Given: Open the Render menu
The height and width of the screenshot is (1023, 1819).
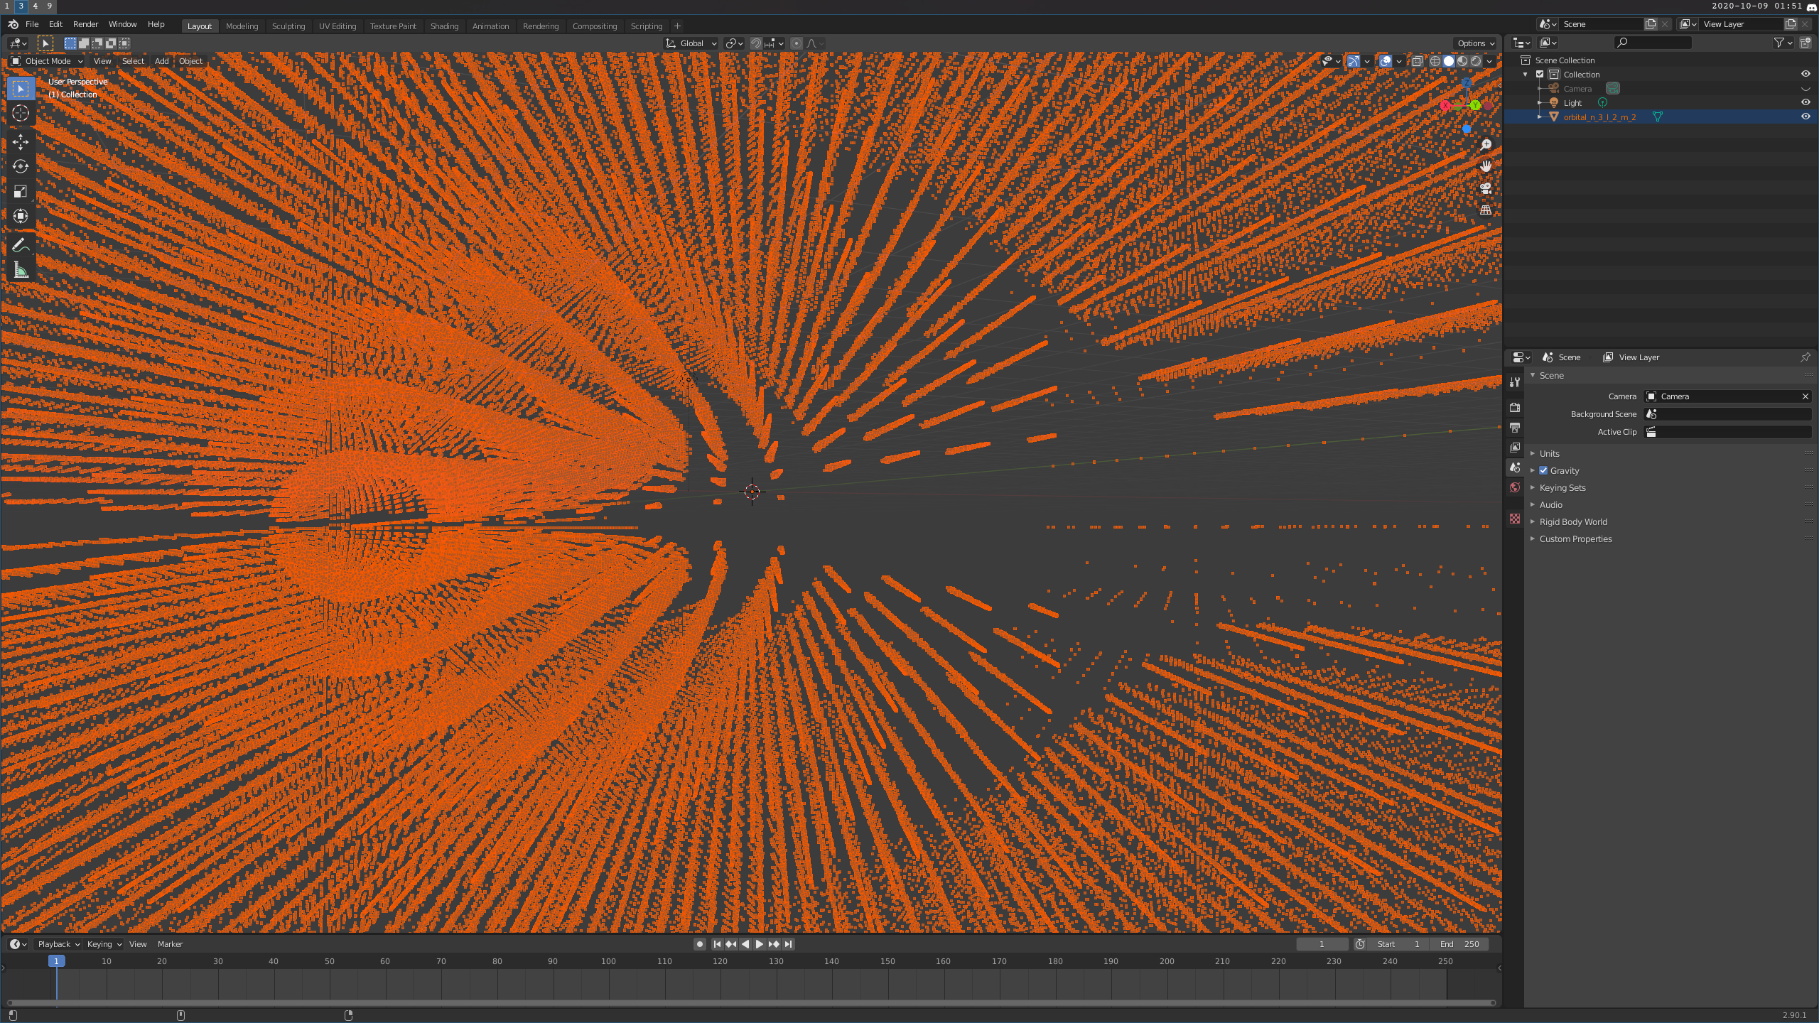Looking at the screenshot, I should click(x=85, y=24).
